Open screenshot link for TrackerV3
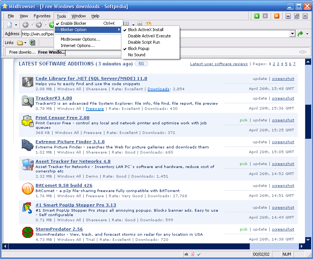 click(x=283, y=98)
